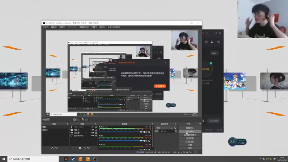288x162 pixels.
Task: Toggle visibility of camera source (second row)
Action: coord(93,130)
